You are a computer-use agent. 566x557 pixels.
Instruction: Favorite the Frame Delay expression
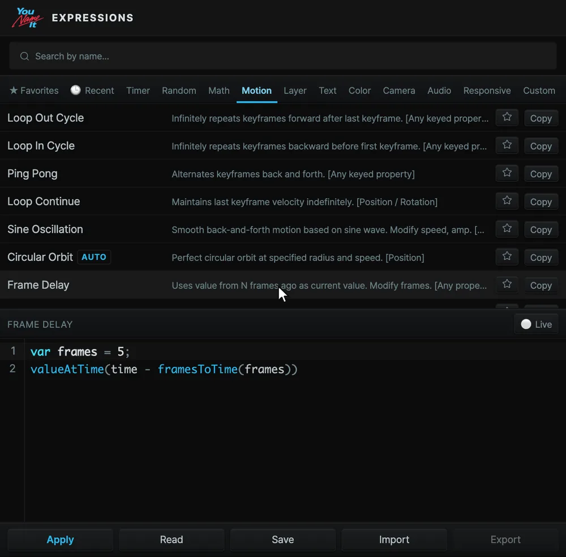pos(507,285)
